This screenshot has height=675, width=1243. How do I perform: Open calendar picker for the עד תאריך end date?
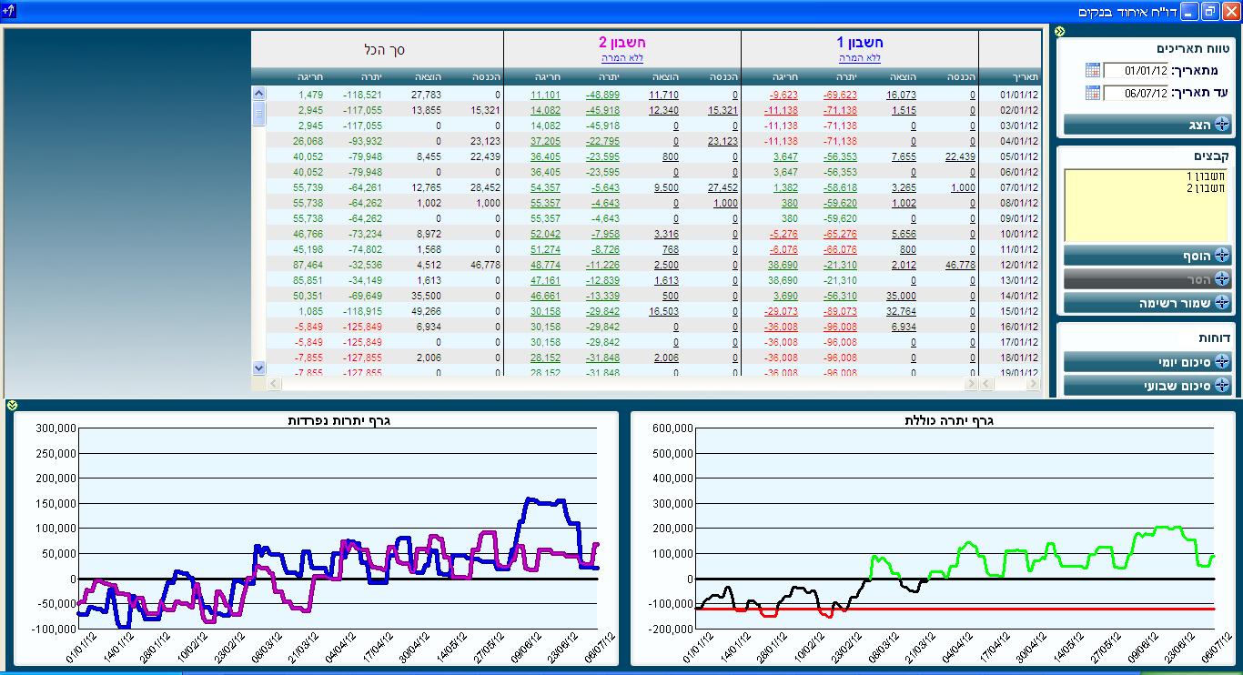pyautogui.click(x=1093, y=93)
